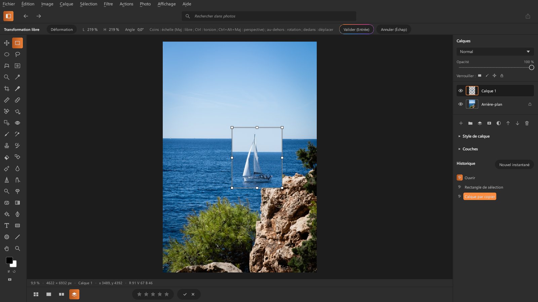The image size is (538, 302).
Task: Open the Calque menu
Action: pyautogui.click(x=67, y=4)
